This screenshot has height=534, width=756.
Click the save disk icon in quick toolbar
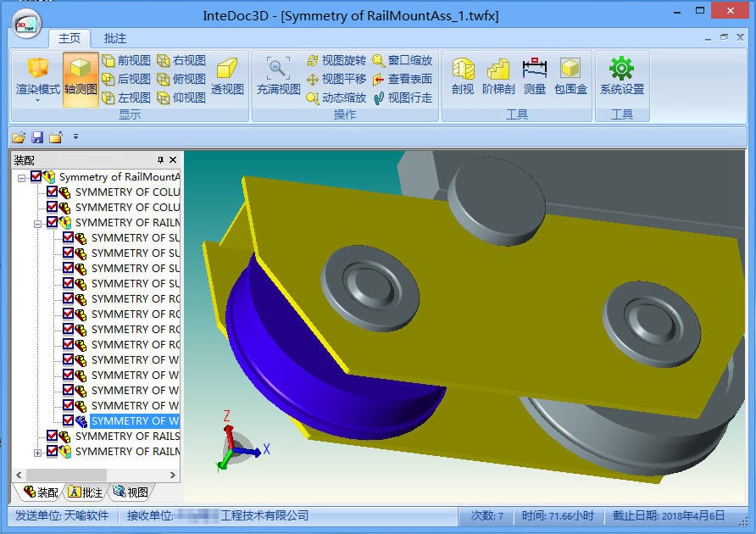(x=37, y=137)
